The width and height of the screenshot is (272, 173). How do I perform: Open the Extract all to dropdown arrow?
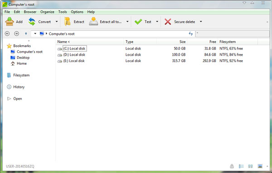(127, 22)
